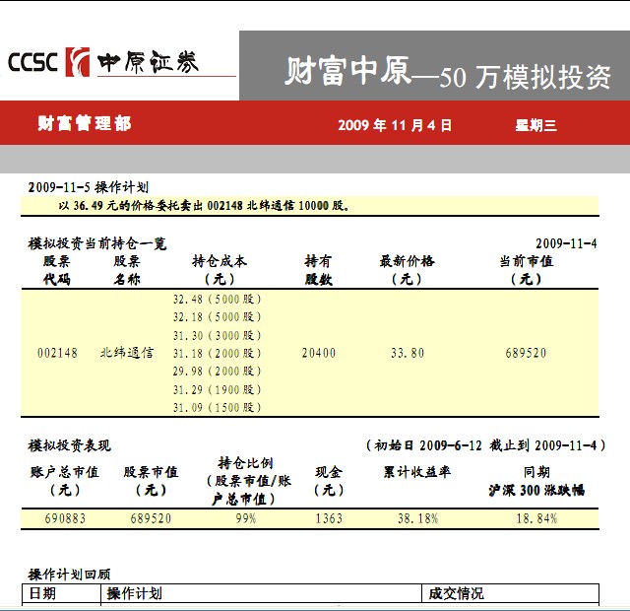The image size is (630, 611).
Task: Select the 32.48 (5000股) cost entry
Action: [217, 299]
